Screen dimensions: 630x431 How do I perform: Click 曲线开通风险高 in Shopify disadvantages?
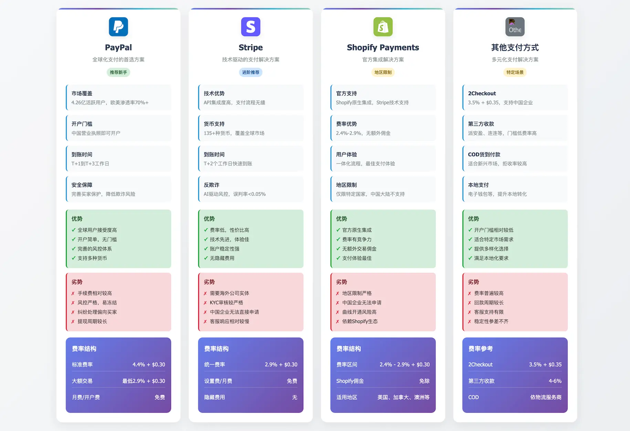359,312
